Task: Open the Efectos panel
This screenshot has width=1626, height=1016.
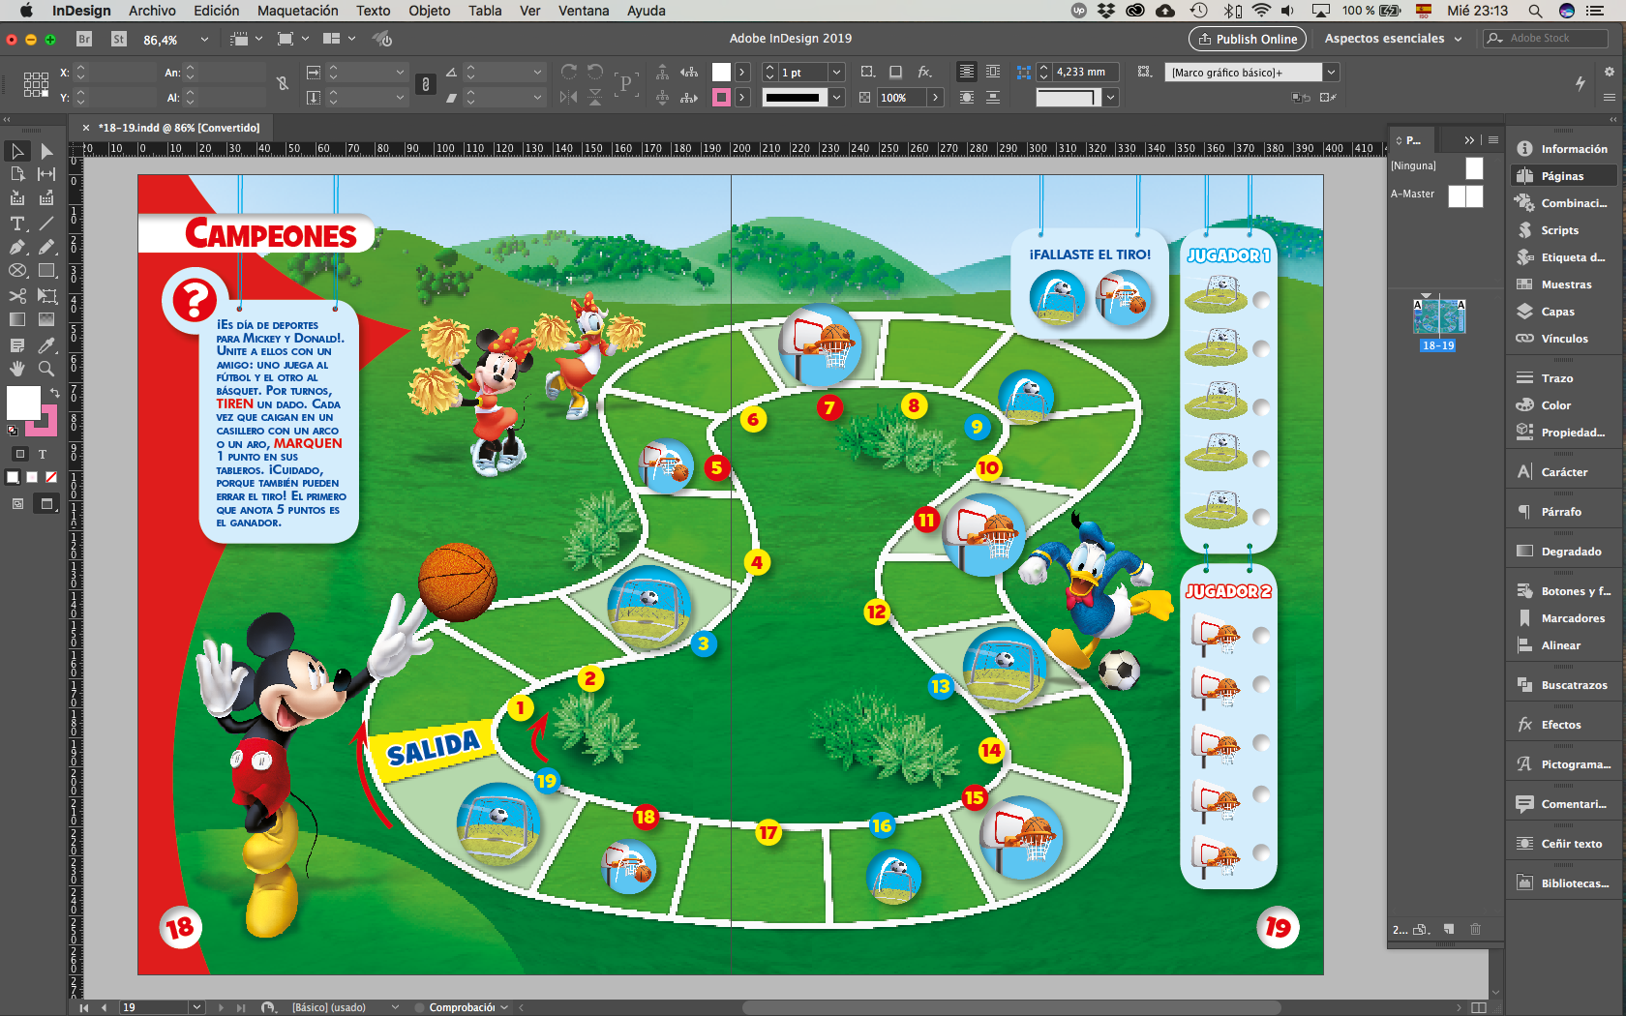Action: pos(1560,725)
